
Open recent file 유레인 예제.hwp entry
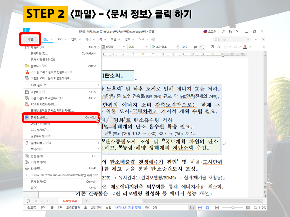point(62,175)
